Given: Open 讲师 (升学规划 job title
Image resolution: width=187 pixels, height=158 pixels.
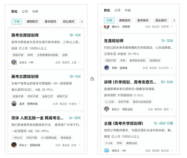Looking at the screenshot, I should 130,82.
